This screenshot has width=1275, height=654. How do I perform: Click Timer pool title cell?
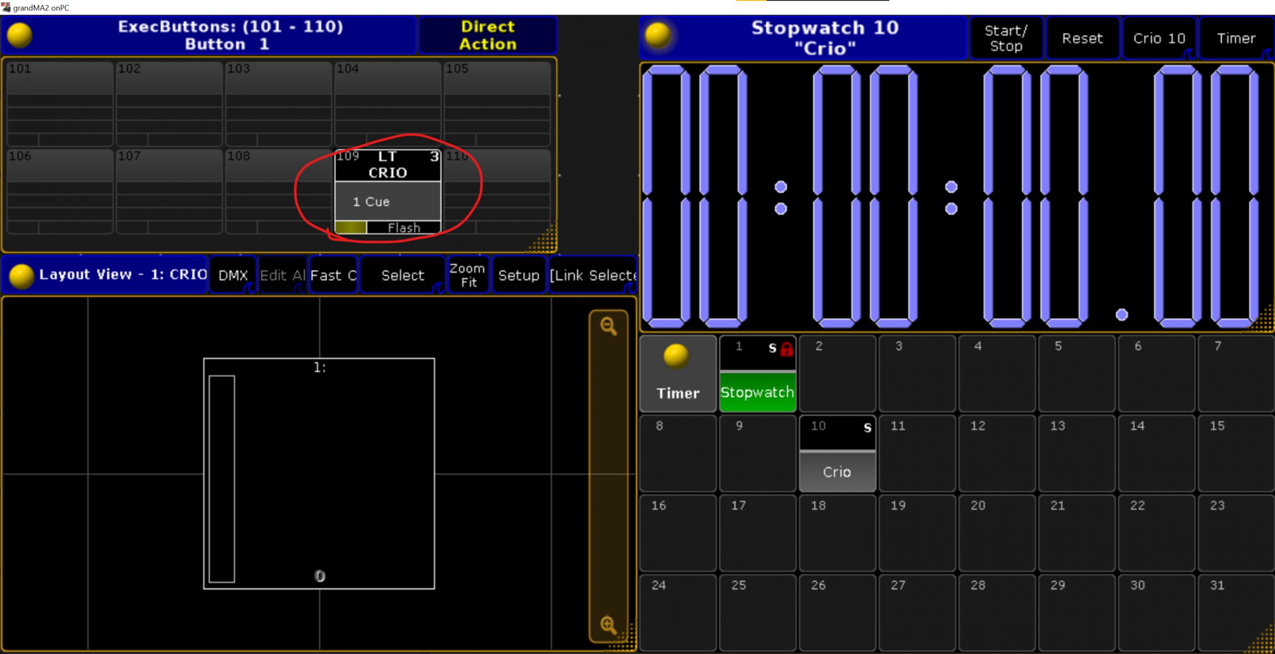pos(678,374)
